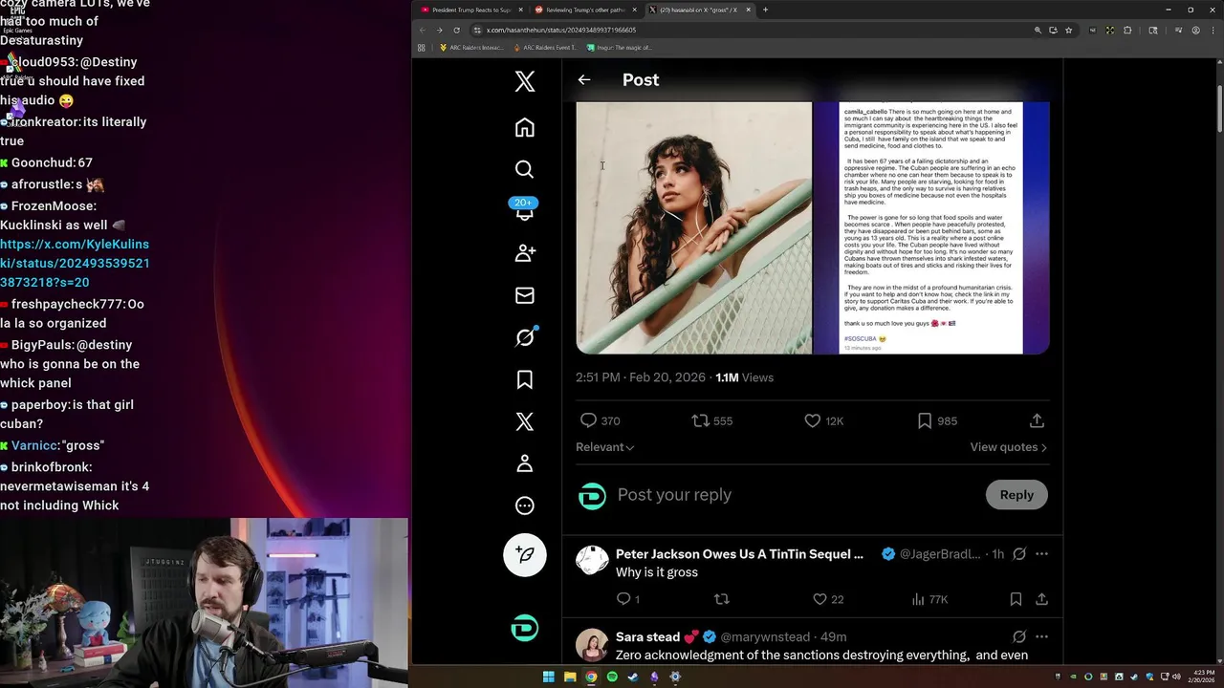Image resolution: width=1224 pixels, height=688 pixels.
Task: Open 'Imgur: The magic of...' bookmark
Action: point(620,47)
